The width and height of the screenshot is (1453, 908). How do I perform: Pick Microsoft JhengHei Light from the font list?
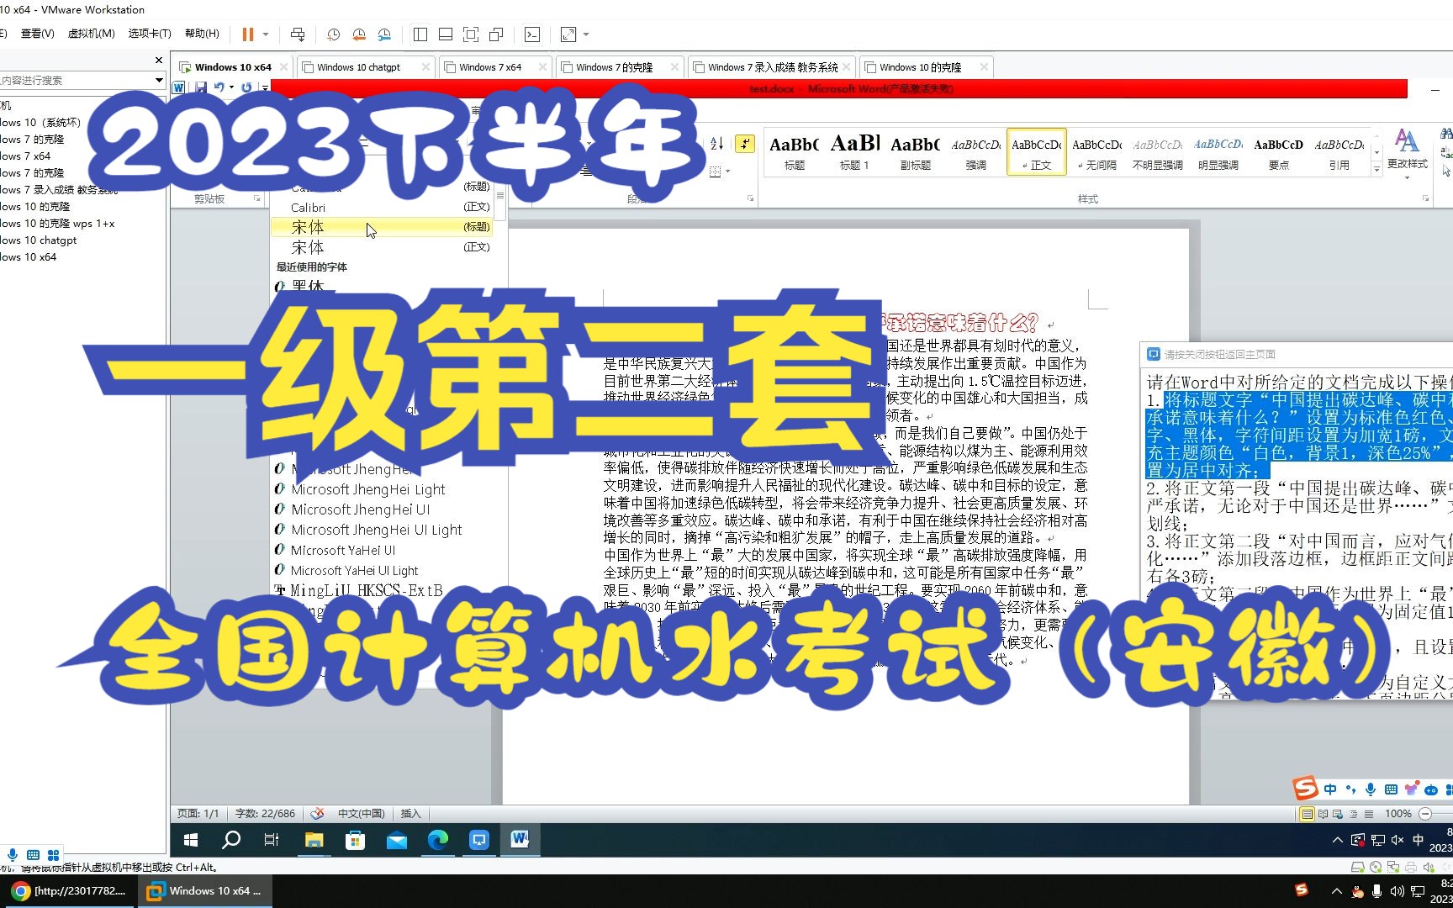coord(368,489)
